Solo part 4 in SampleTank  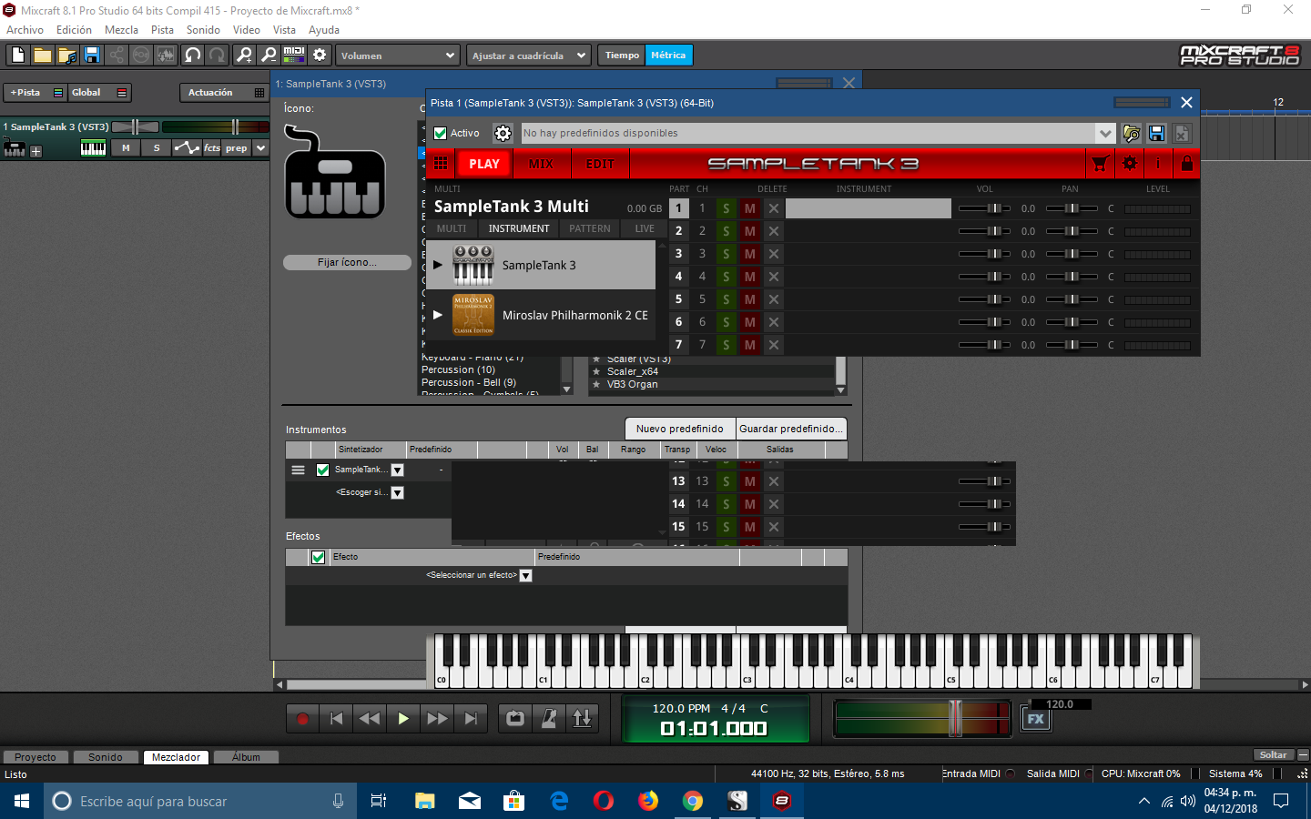point(726,277)
